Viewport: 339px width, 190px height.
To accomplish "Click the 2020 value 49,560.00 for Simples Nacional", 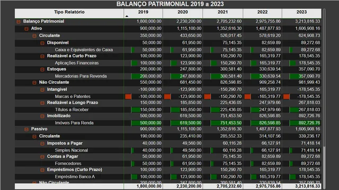I will pyautogui.click(x=192, y=150).
